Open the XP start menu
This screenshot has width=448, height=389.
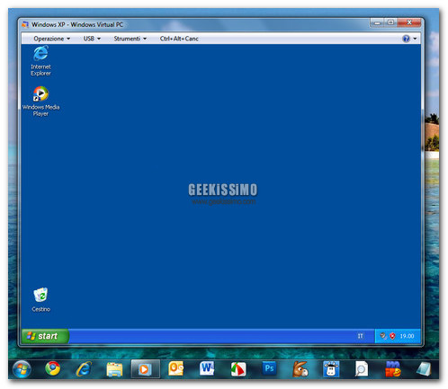[45, 336]
